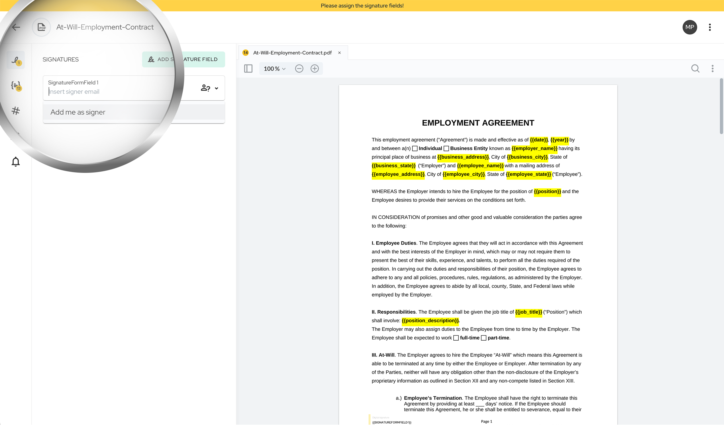Open notifications via the bell icon
This screenshot has width=724, height=427.
[16, 161]
